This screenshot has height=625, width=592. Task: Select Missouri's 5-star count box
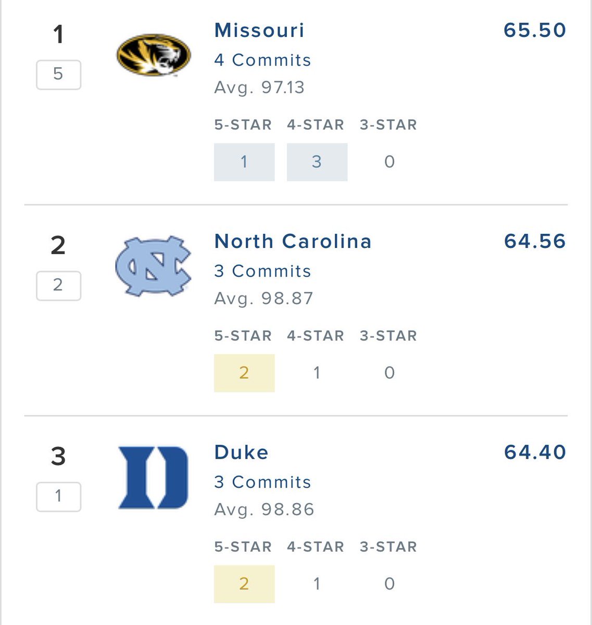pyautogui.click(x=244, y=162)
